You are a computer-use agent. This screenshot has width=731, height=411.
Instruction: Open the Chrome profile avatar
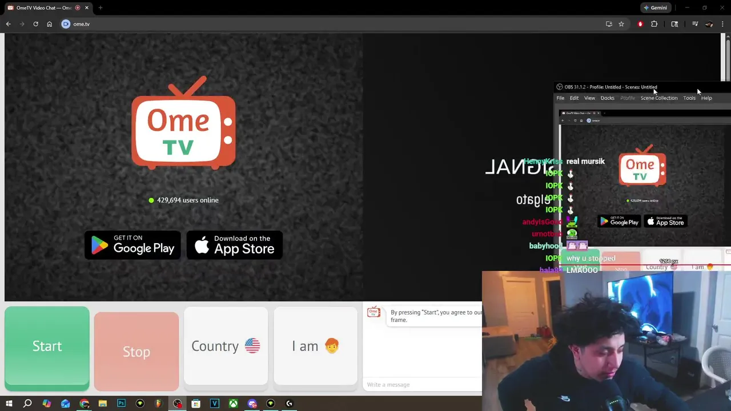click(x=709, y=24)
